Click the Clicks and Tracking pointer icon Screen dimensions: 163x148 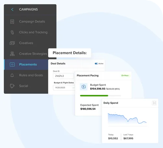(x=12, y=32)
